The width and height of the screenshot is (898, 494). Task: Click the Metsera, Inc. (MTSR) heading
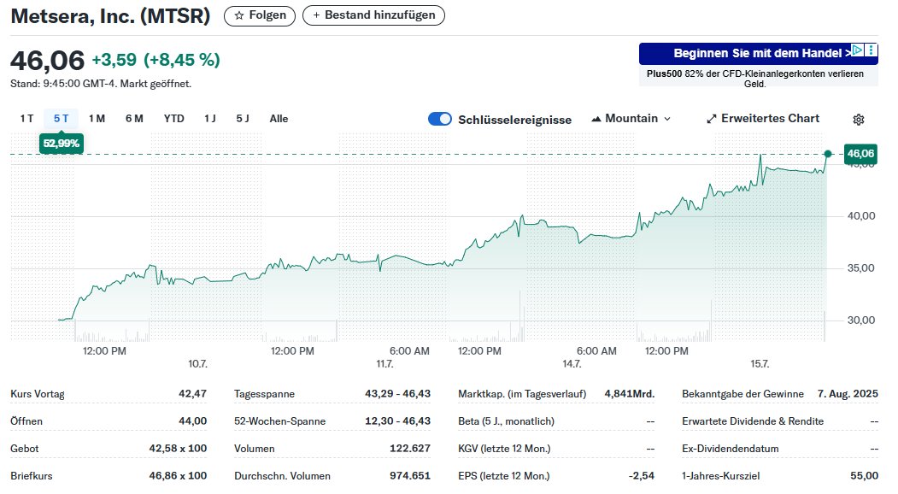tap(110, 16)
